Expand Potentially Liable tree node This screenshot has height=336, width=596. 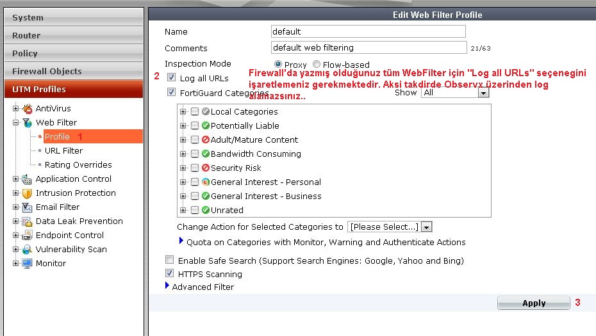(x=183, y=125)
